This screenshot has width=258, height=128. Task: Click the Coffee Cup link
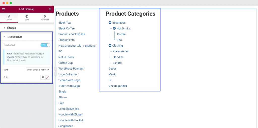[x=66, y=63]
